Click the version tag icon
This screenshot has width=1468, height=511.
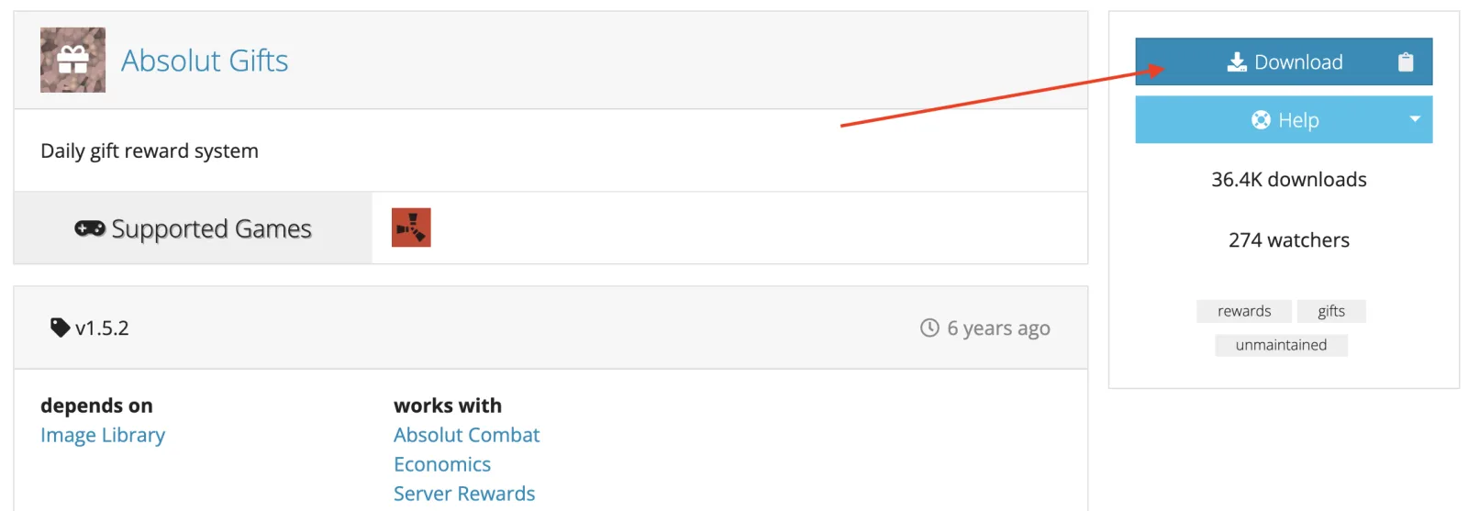coord(60,328)
